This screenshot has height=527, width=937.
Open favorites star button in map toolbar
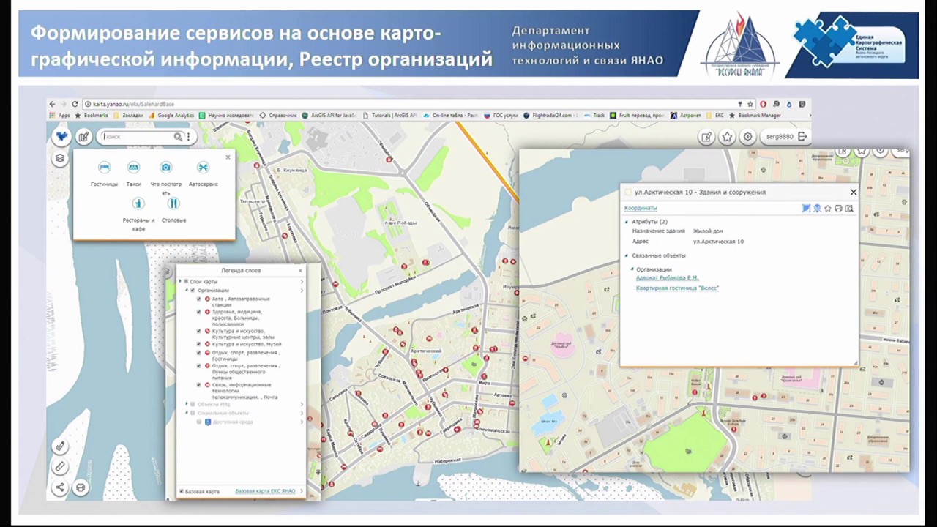coord(727,137)
